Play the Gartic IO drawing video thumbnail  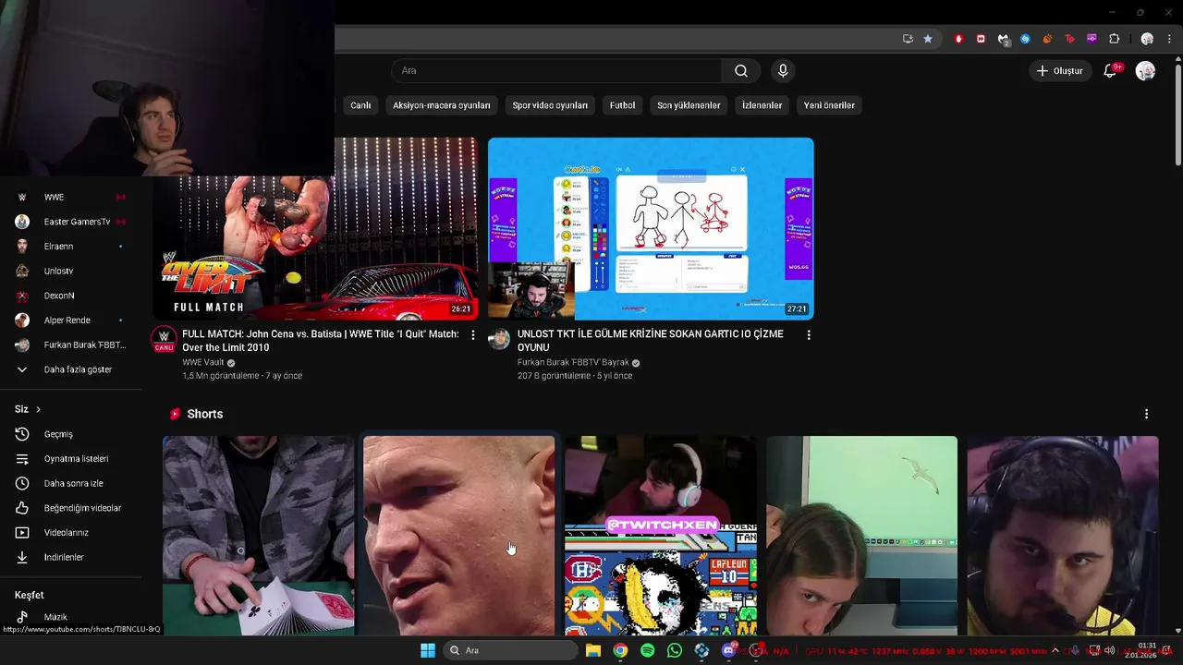[x=651, y=228]
